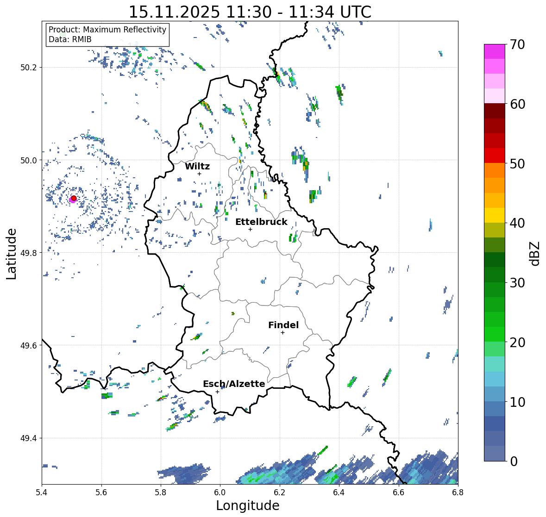Click the 40 dBZ colorbar label

pos(517,223)
